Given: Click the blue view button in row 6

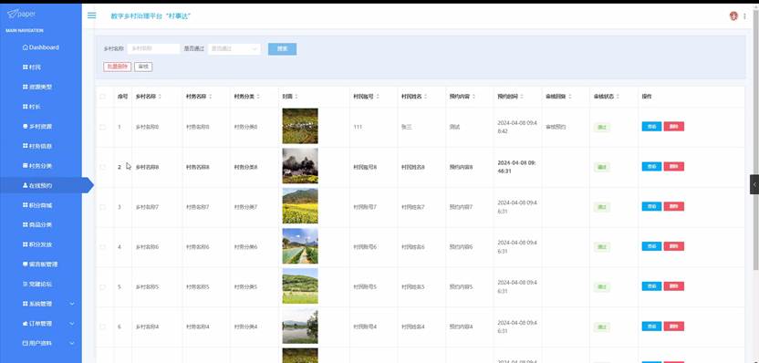Looking at the screenshot, I should point(651,327).
